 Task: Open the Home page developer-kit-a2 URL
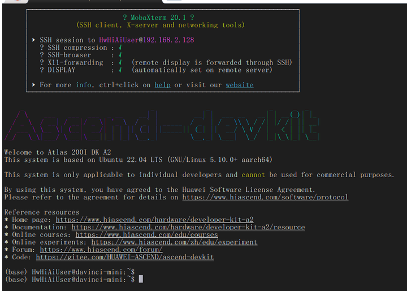click(x=155, y=220)
